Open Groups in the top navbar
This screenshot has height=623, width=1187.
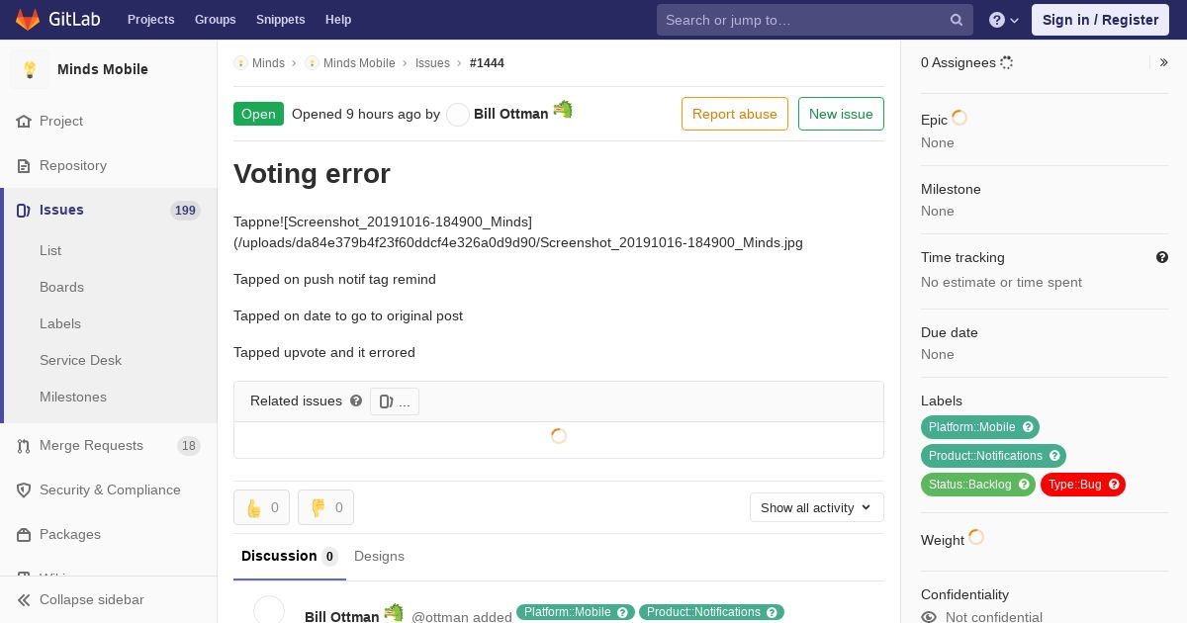pyautogui.click(x=216, y=20)
